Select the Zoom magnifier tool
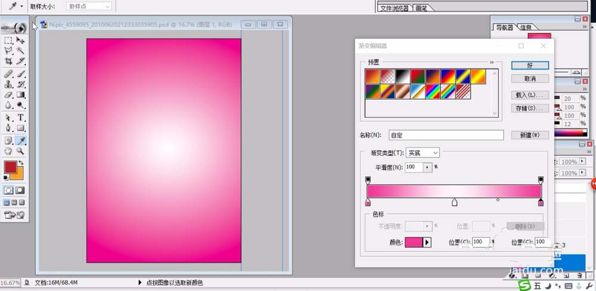The width and height of the screenshot is (596, 291). [20, 151]
